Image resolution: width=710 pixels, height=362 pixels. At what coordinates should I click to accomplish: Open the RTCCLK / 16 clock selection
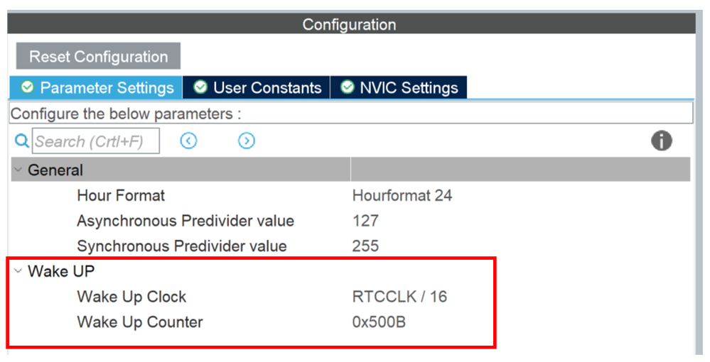pyautogui.click(x=399, y=297)
